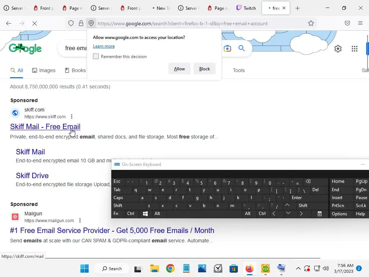Go back using the browser back arrow
Screen dimensions: 369x277
tap(9, 23)
